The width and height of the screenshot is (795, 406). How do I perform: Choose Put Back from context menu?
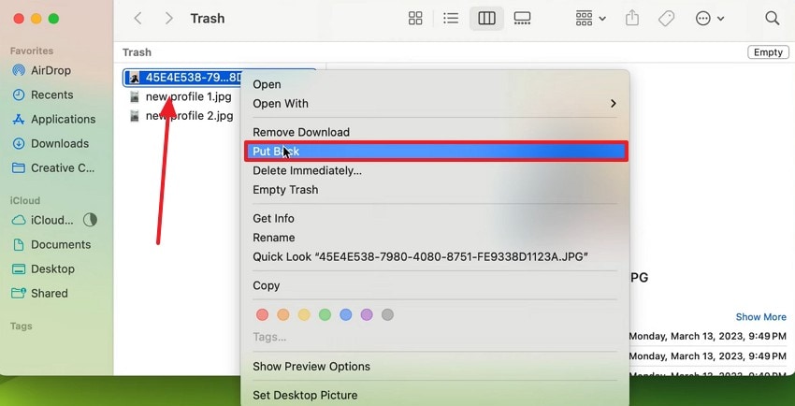coord(436,151)
